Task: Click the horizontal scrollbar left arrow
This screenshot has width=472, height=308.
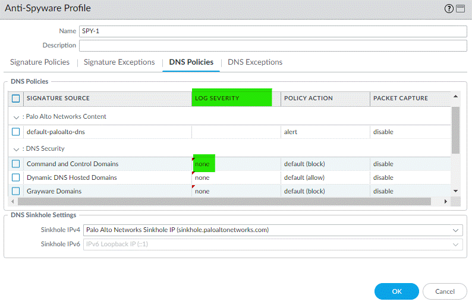Action: point(12,202)
